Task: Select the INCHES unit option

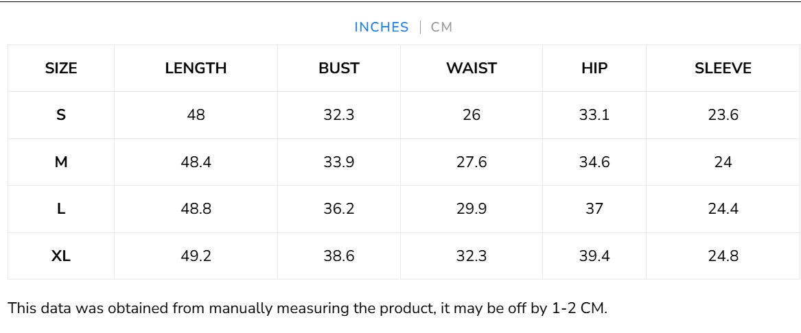Action: [x=381, y=27]
